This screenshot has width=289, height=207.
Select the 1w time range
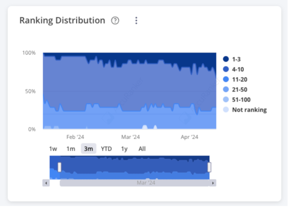point(53,149)
